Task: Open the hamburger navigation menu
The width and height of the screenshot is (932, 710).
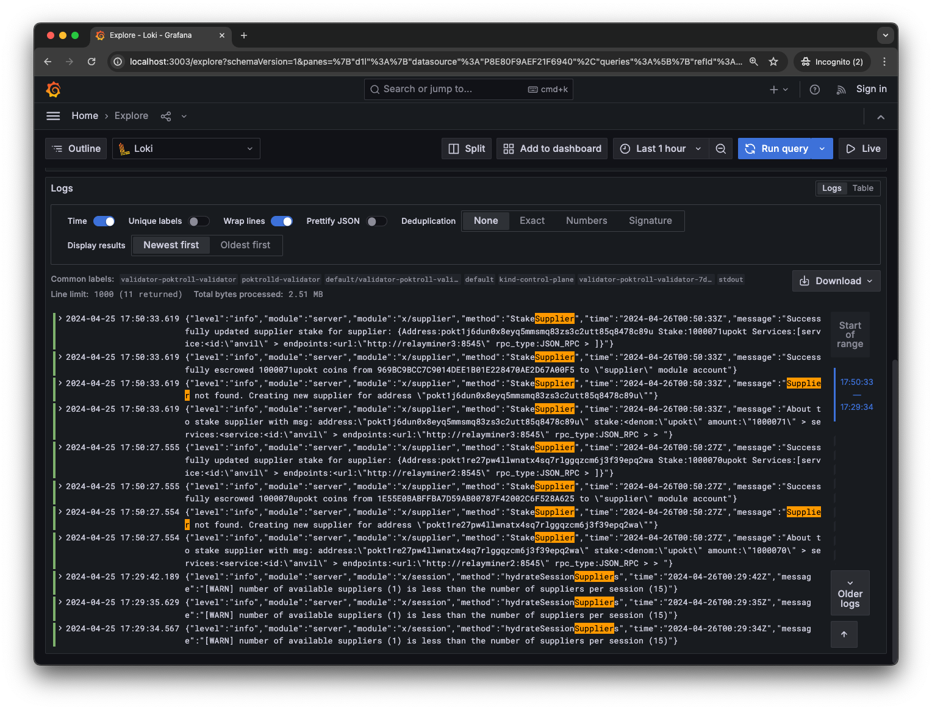Action: click(x=53, y=116)
